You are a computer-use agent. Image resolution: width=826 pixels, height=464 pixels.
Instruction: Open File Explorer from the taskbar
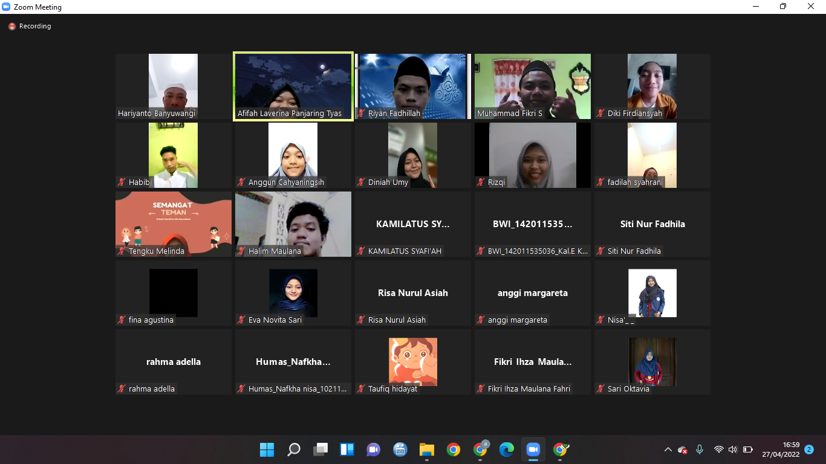click(427, 449)
